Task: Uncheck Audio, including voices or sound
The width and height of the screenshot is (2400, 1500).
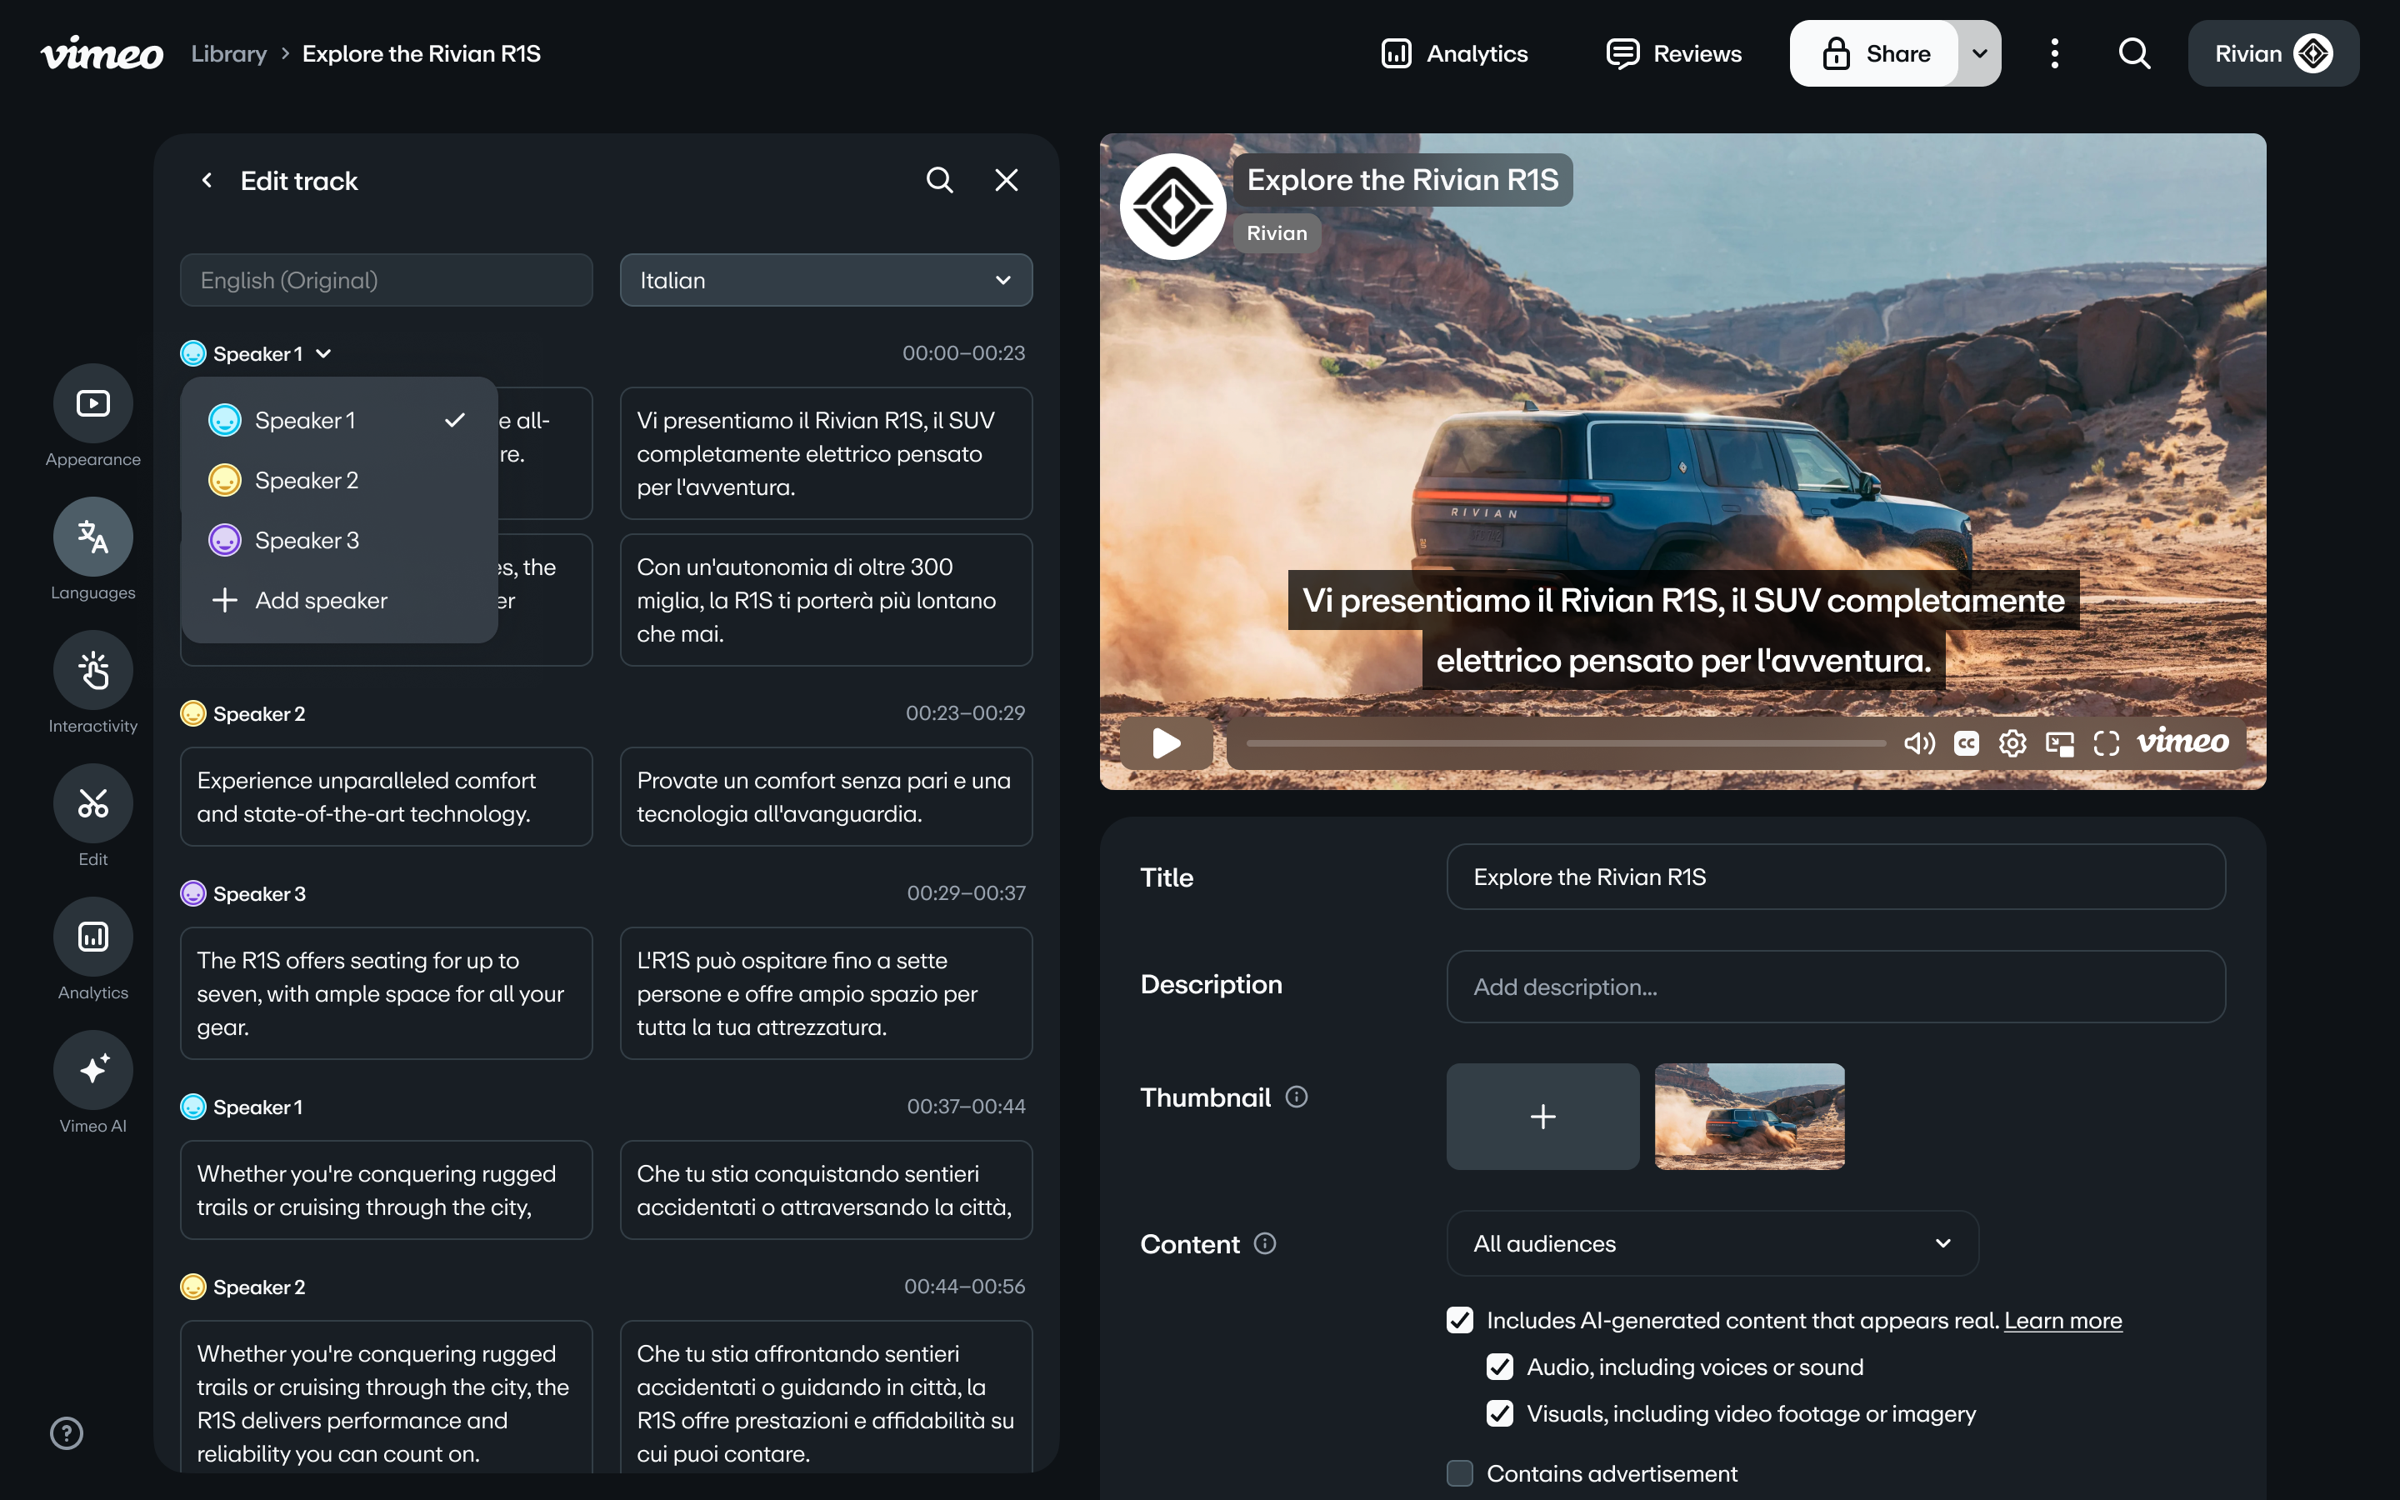Action: tap(1499, 1367)
